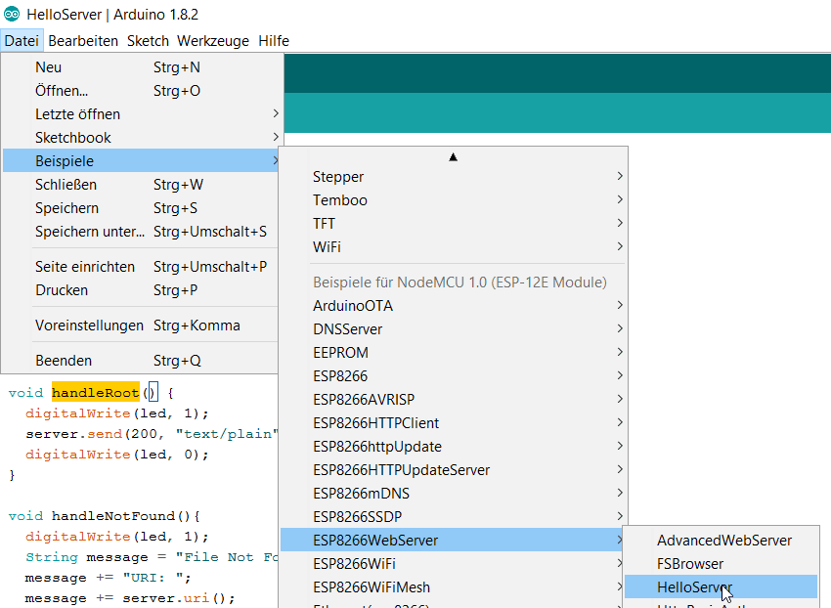Expand the Letzte öffnen submenu
This screenshot has width=831, height=608.
click(78, 114)
